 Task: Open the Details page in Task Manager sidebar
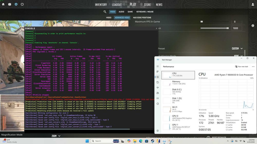coord(158,98)
